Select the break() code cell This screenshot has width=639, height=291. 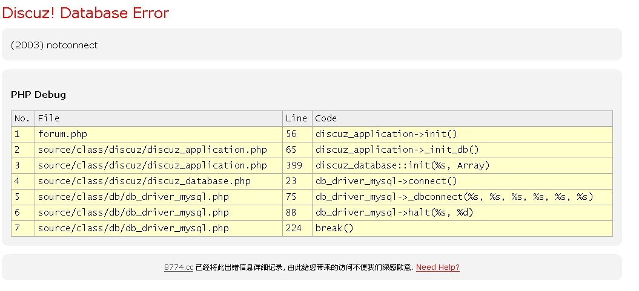463,228
